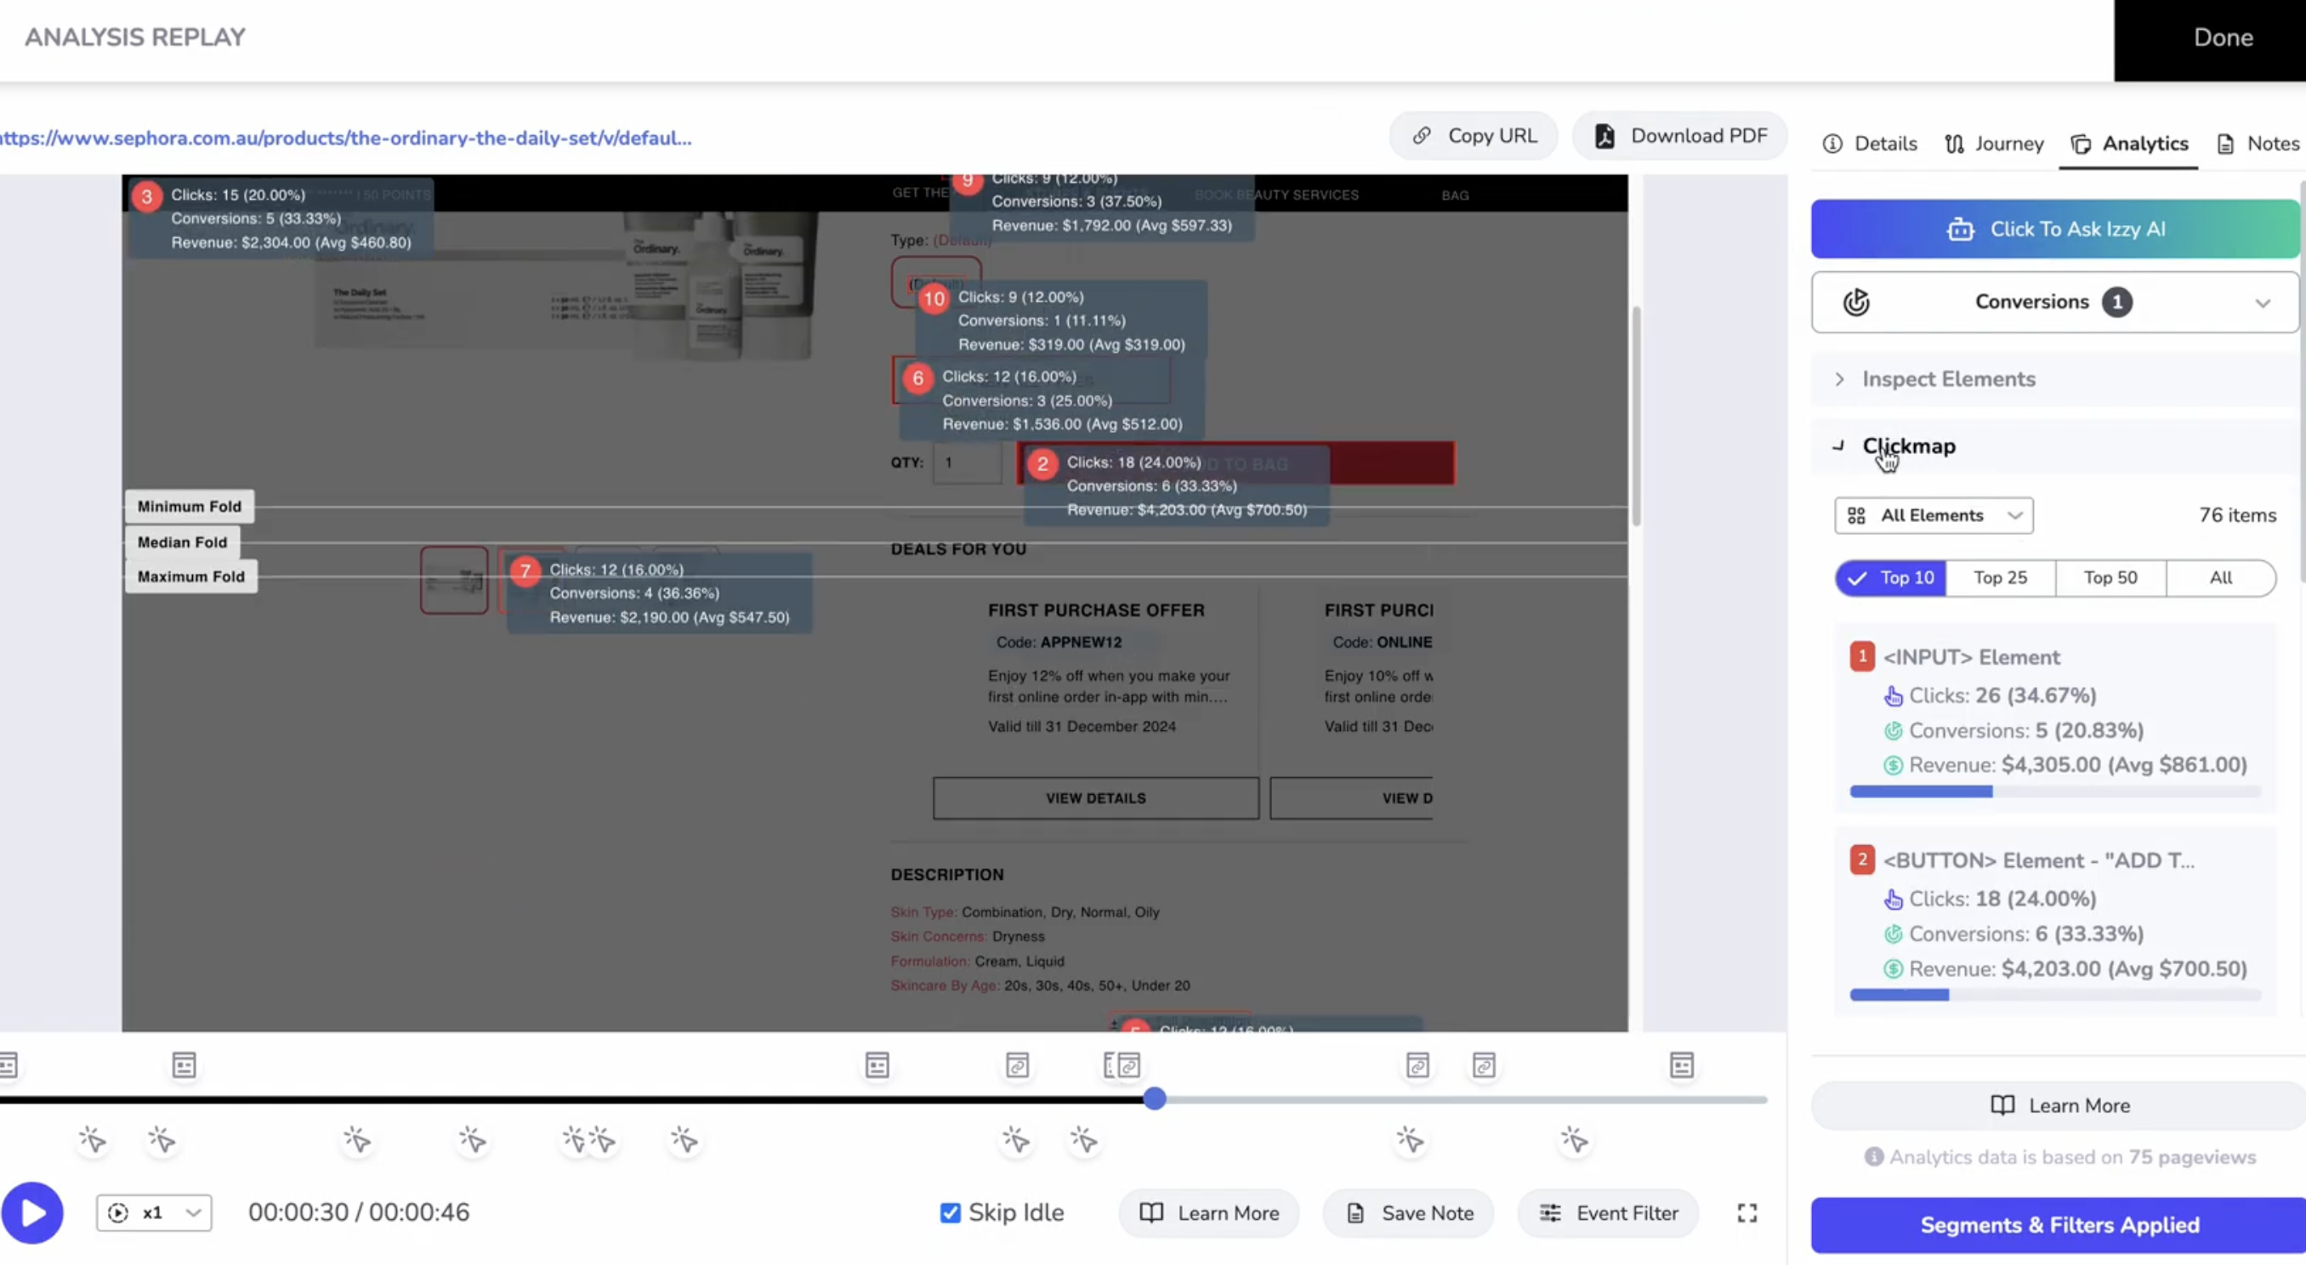Click the Save Note document icon
This screenshot has width=2306, height=1265.
pos(1355,1213)
